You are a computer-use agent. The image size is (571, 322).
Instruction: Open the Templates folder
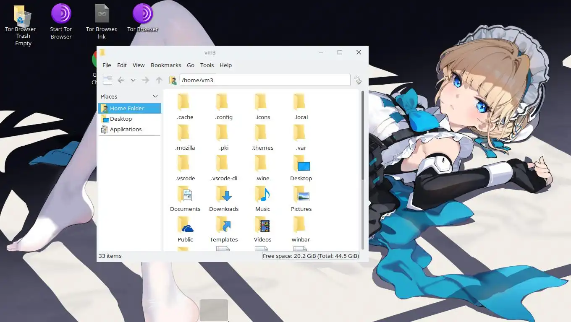pyautogui.click(x=224, y=229)
